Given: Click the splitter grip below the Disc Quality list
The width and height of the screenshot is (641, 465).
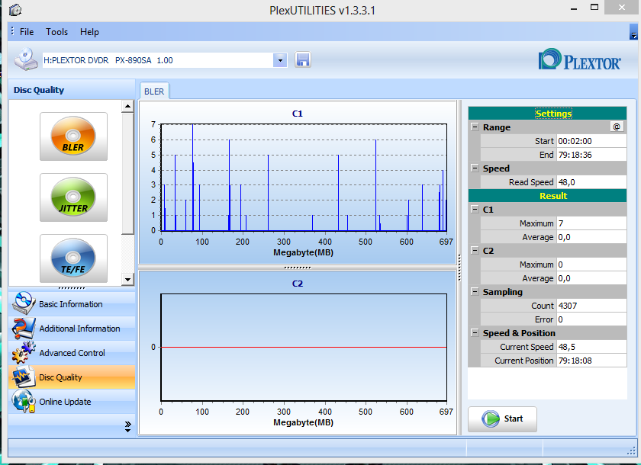Looking at the screenshot, I should [x=72, y=288].
